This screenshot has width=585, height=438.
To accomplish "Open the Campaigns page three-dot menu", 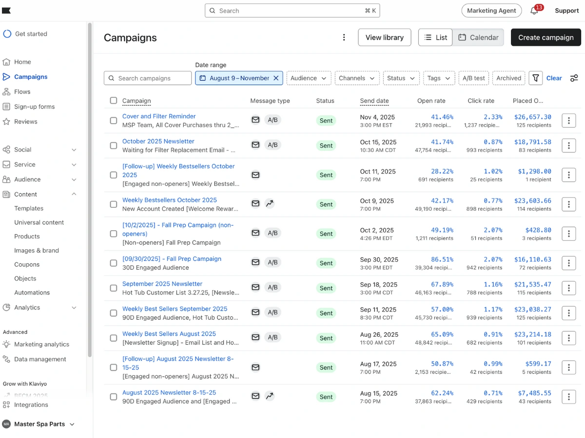I will coord(344,37).
